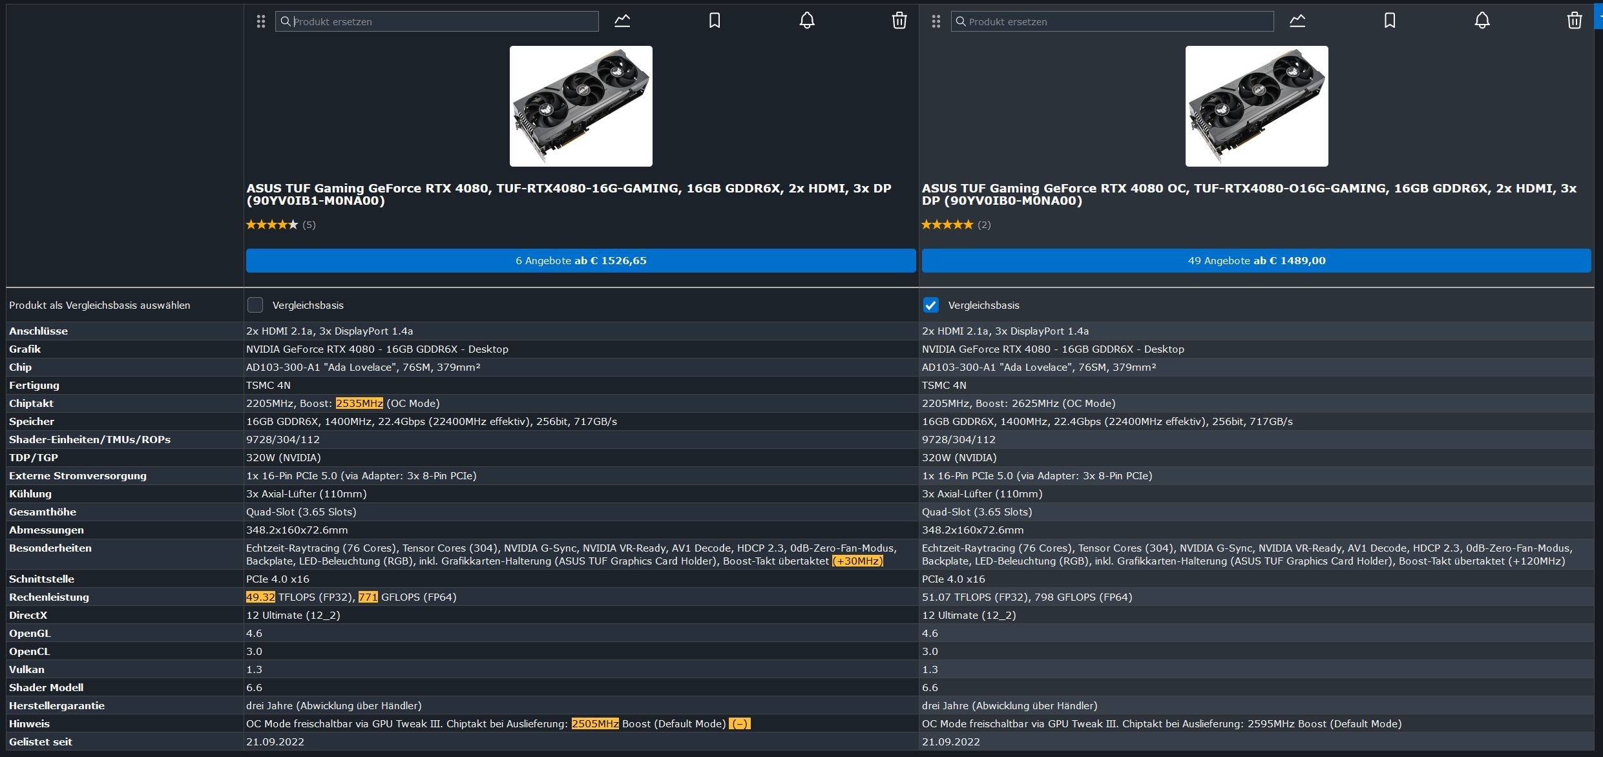1603x757 pixels.
Task: Open ASUS TUF RTX 4080 non-OC title link
Action: click(569, 194)
